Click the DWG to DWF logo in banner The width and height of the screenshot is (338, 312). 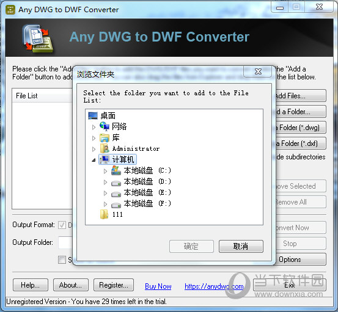pyautogui.click(x=38, y=38)
